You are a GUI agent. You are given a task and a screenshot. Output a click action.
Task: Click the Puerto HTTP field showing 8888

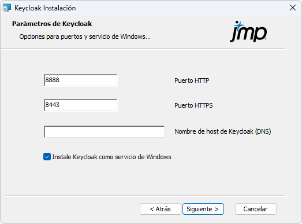coord(80,80)
